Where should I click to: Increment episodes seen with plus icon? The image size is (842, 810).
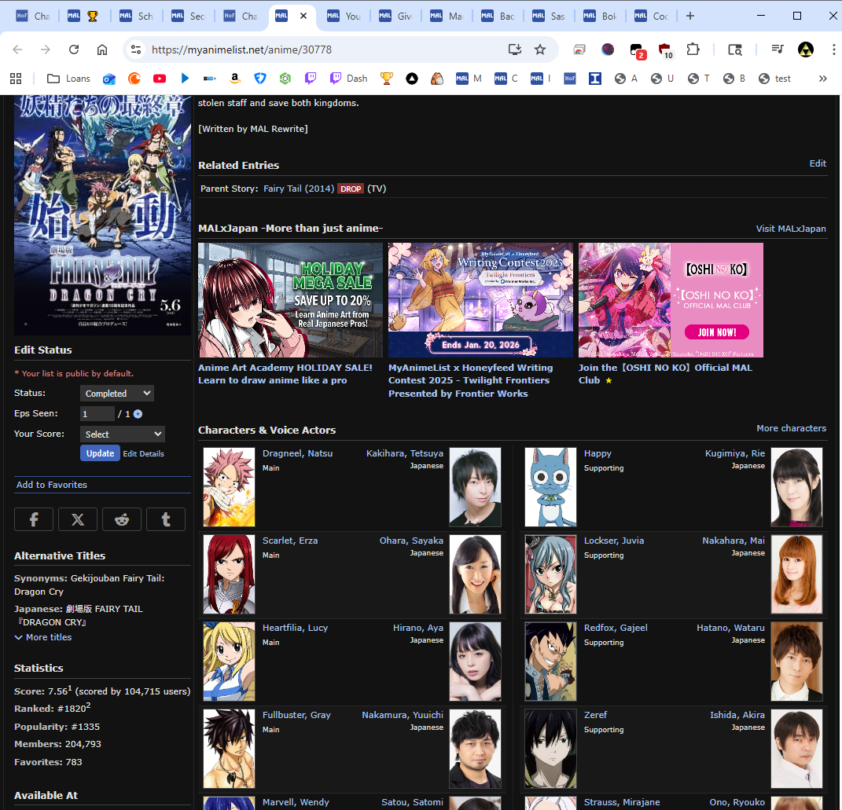point(138,414)
